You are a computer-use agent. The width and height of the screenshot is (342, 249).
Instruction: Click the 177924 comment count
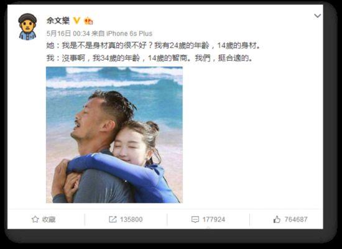[214, 219]
